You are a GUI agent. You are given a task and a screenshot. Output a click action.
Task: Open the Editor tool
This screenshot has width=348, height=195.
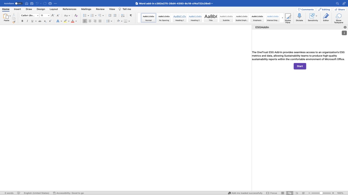(x=326, y=18)
